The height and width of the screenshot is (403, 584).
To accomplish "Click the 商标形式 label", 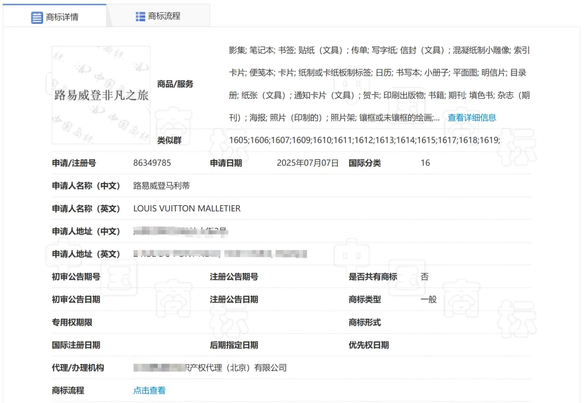I will tap(364, 323).
